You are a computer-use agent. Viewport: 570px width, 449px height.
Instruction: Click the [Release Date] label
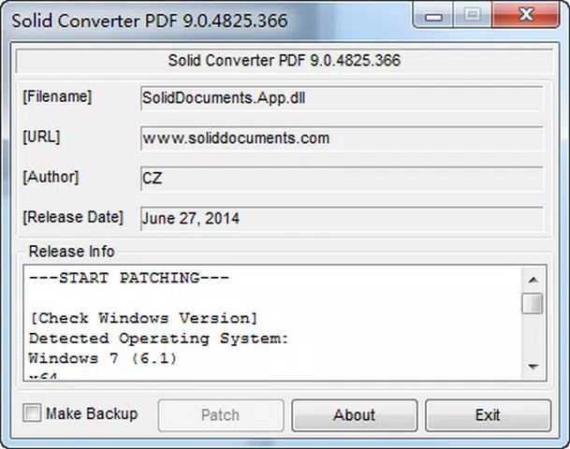pos(73,217)
